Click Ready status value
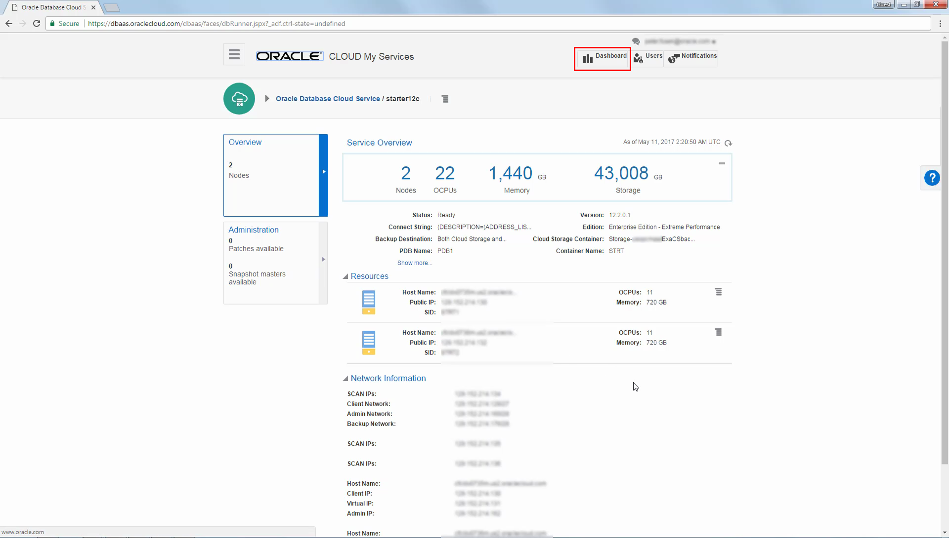The image size is (949, 538). (446, 215)
